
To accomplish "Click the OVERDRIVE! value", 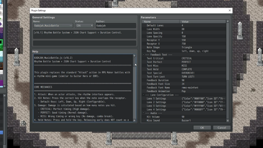I will tap(188, 73).
